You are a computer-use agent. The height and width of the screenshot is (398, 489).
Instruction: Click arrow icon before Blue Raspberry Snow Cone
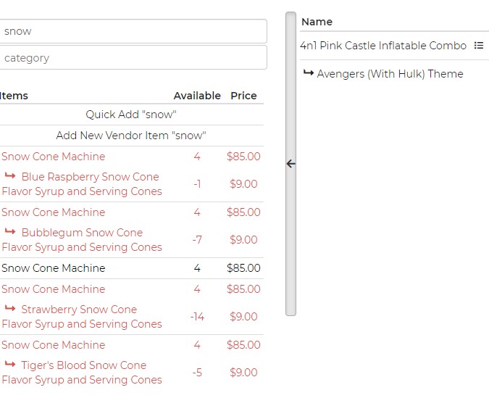10,176
